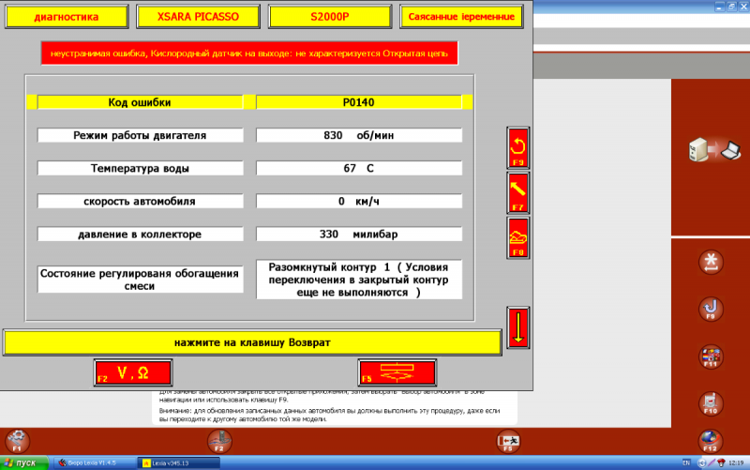Viewport: 750px width, 470px height.
Task: Click the S2000P header button
Action: point(330,17)
